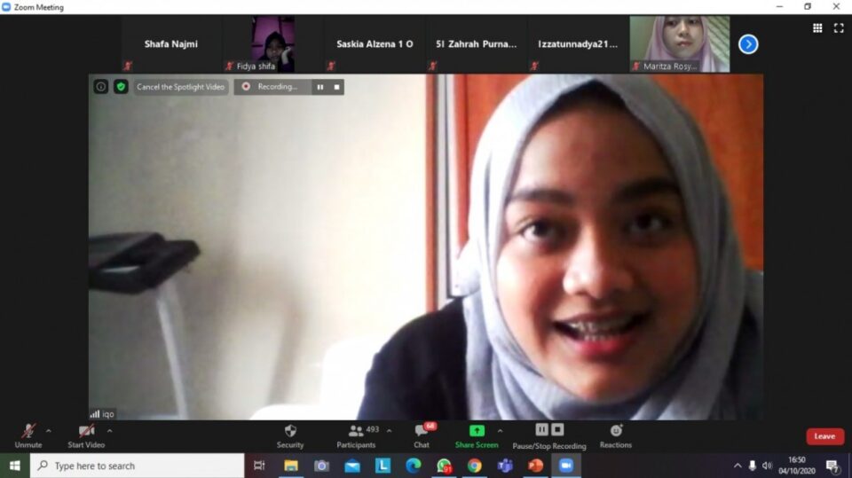Stop recording in the top Recording indicator
This screenshot has width=852, height=478.
(x=337, y=87)
